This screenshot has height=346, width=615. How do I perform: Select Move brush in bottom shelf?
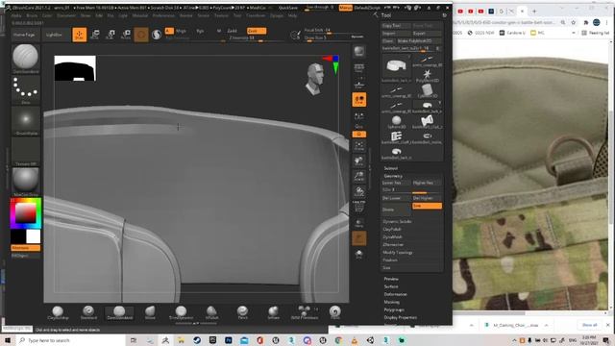(x=150, y=312)
